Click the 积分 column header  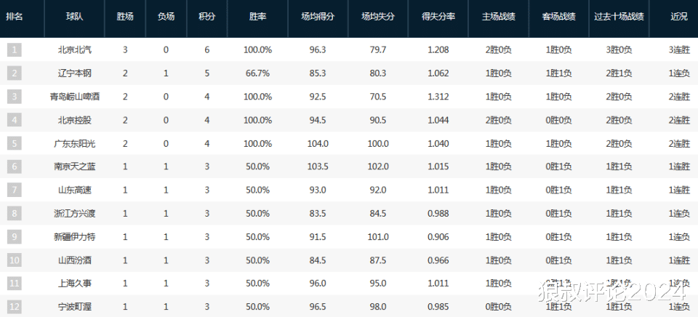coord(207,17)
